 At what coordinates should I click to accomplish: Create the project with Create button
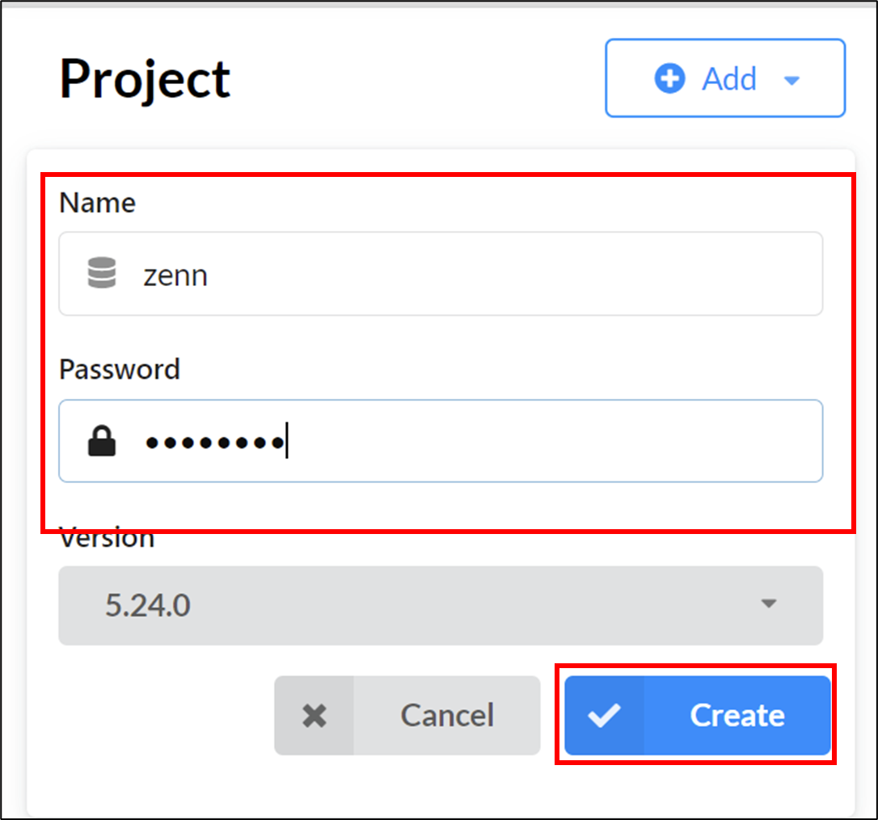(x=697, y=715)
